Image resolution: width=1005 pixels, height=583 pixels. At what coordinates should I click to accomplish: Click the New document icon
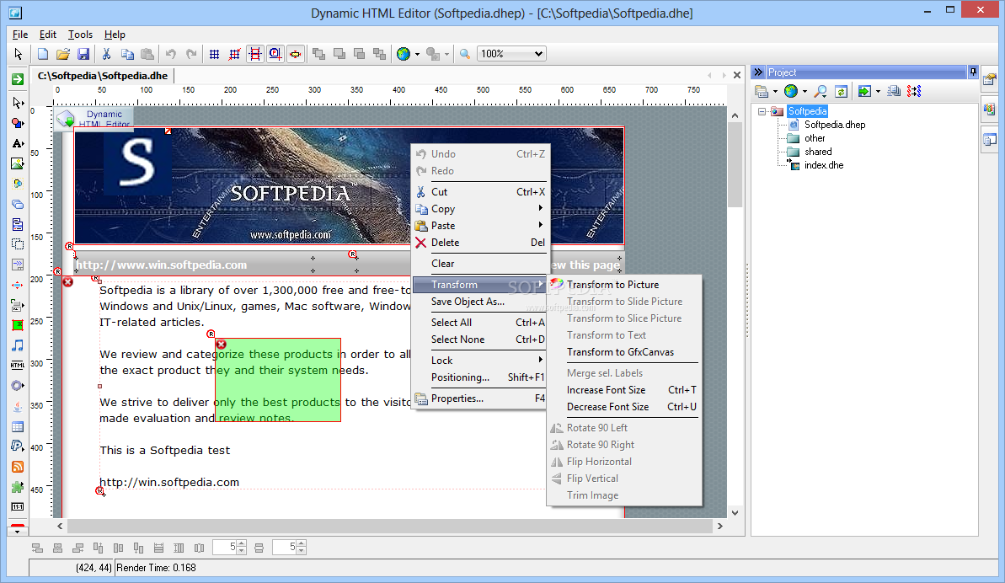[43, 55]
